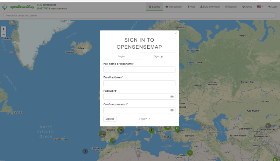Image resolution: width=280 pixels, height=161 pixels.
Task: Zoom out the map with minus
Action: [3, 34]
